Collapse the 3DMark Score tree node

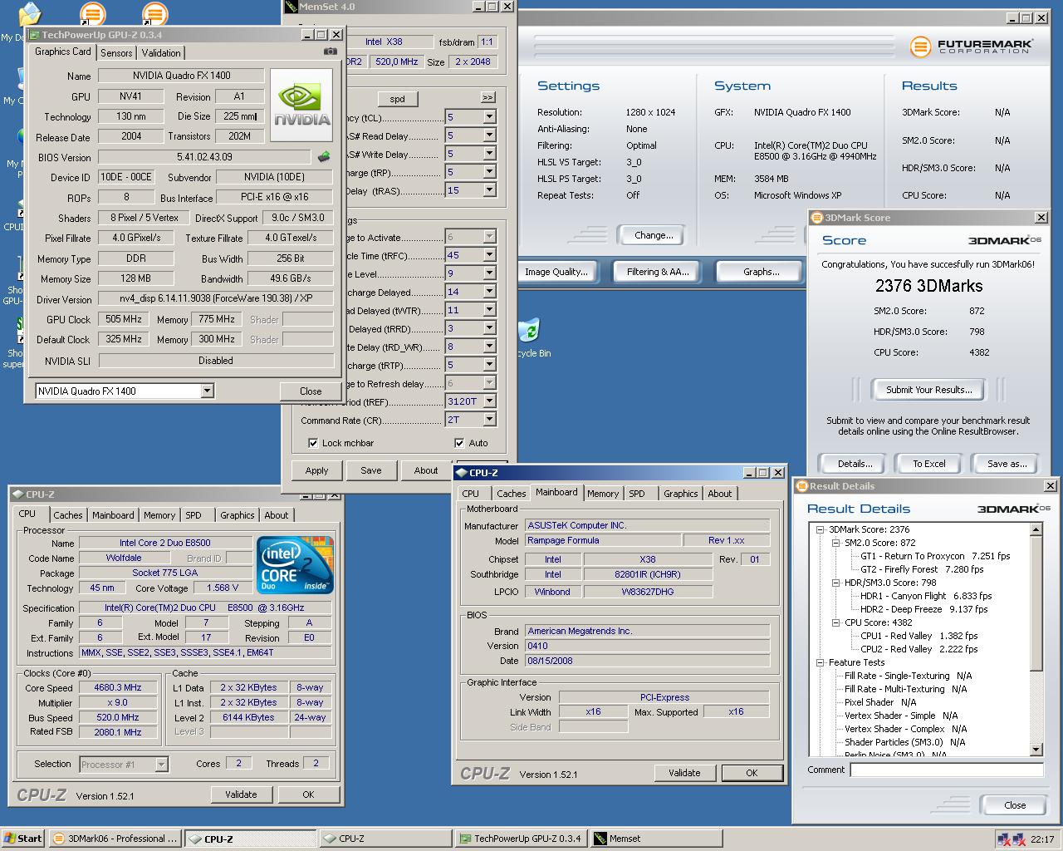coord(820,529)
